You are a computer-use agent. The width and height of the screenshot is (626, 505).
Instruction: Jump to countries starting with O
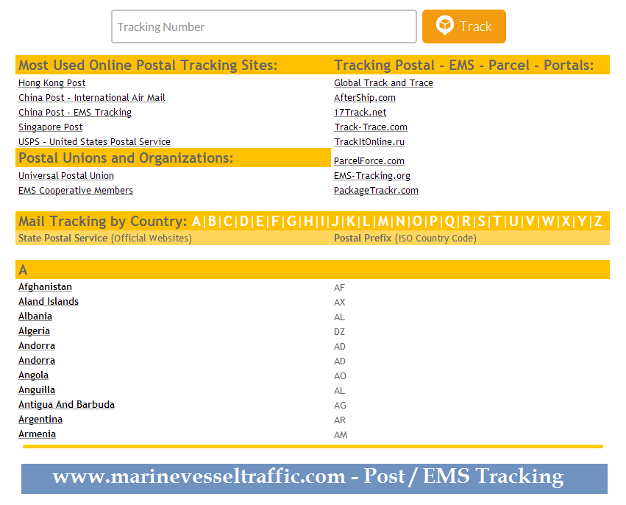(417, 222)
